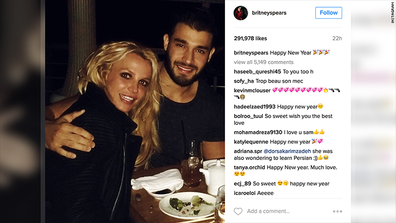The width and height of the screenshot is (396, 223).
Task: Open commenter ecj_89's profile
Action: 242,183
